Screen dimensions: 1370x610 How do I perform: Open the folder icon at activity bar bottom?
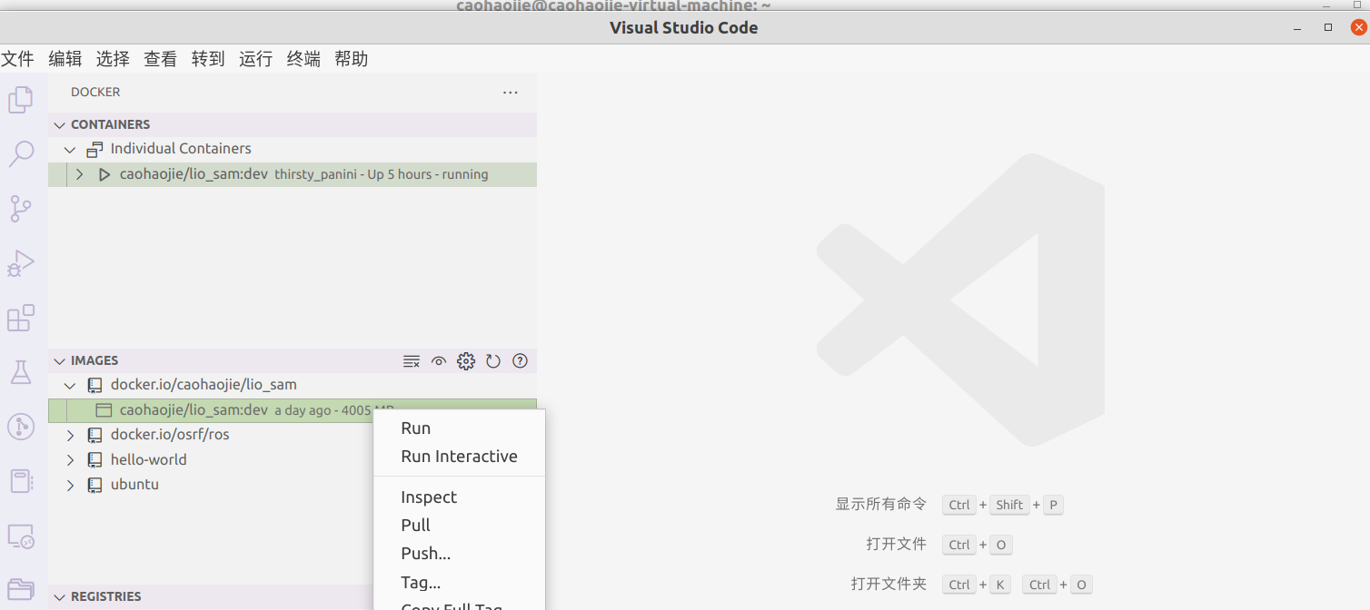(21, 588)
